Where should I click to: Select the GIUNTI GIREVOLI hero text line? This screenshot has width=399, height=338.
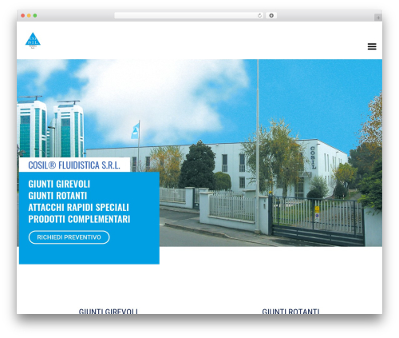click(x=59, y=184)
